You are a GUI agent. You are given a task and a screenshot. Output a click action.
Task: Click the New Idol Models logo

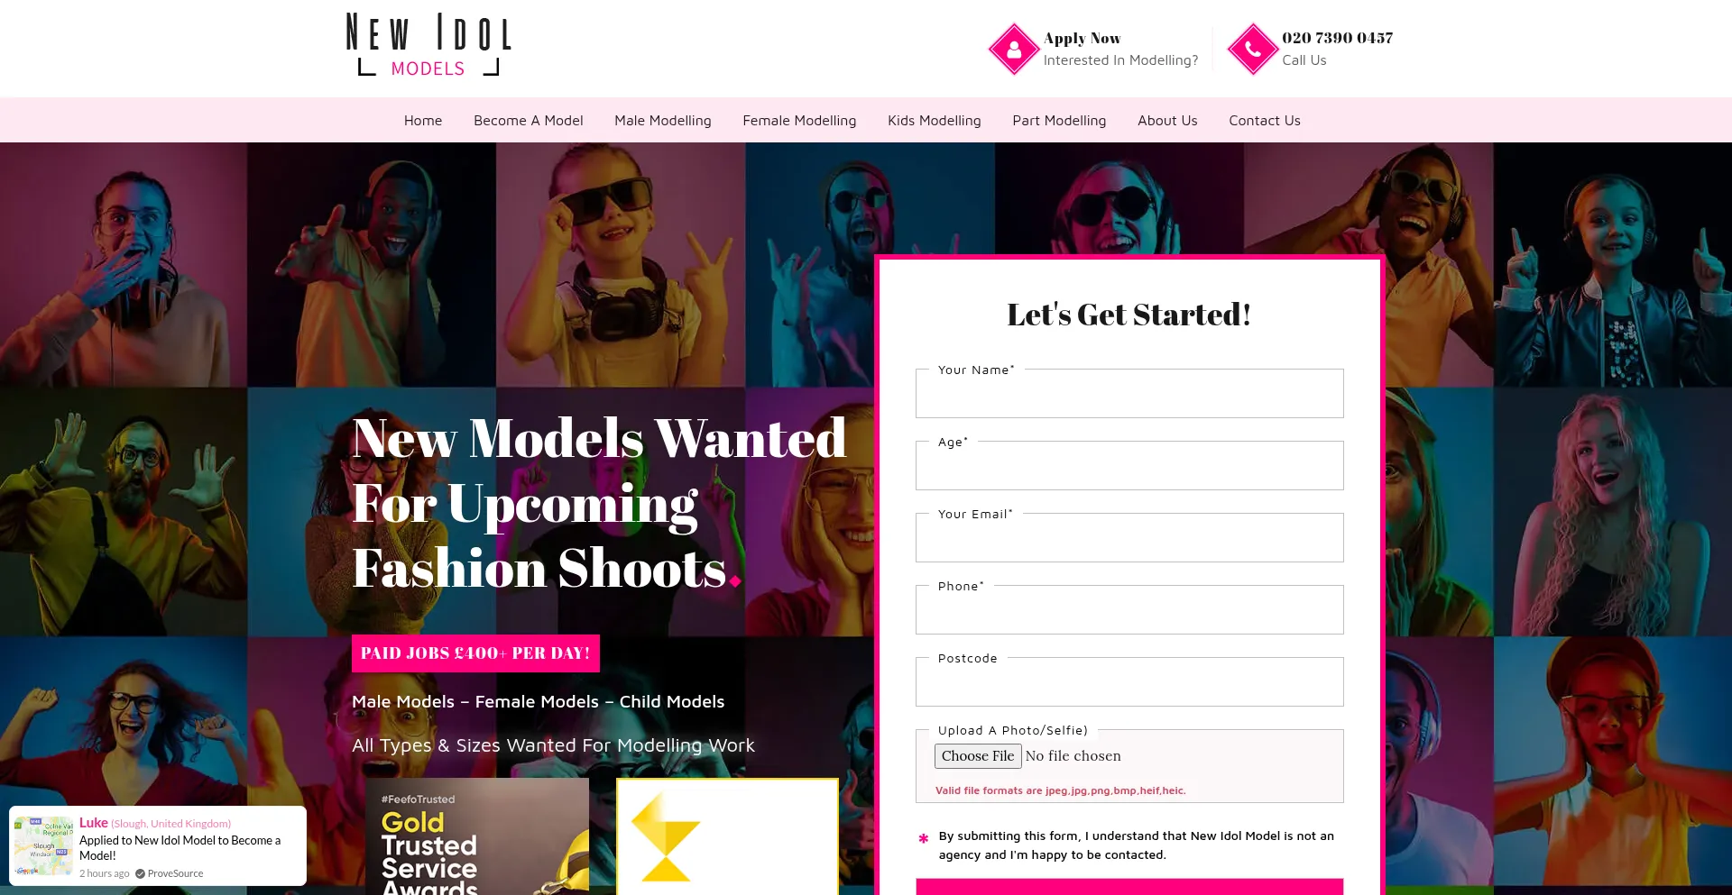coord(428,44)
